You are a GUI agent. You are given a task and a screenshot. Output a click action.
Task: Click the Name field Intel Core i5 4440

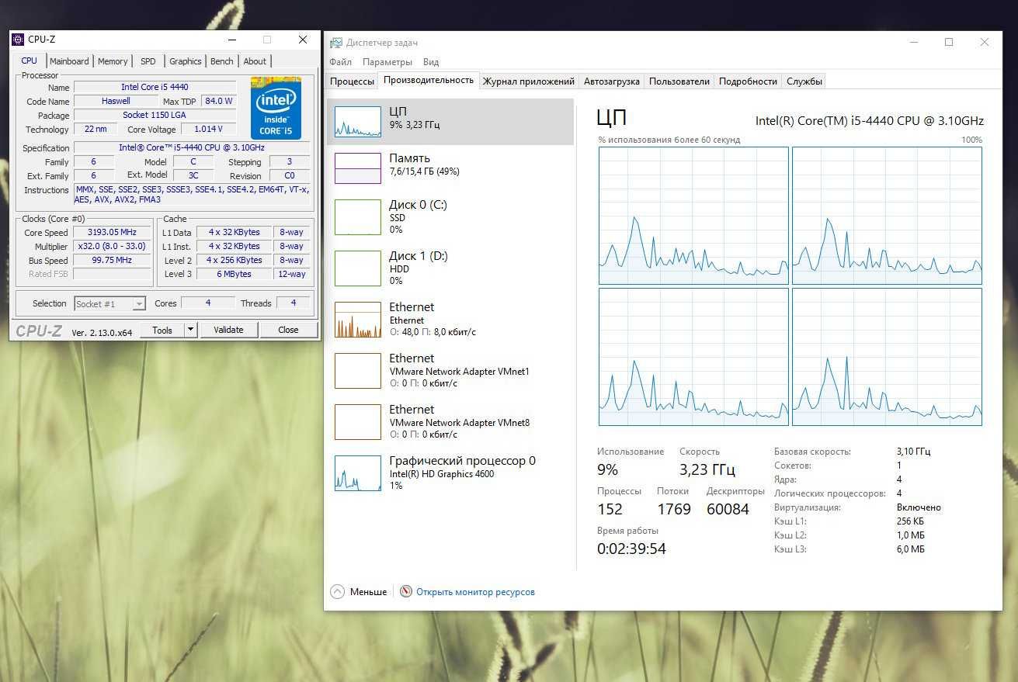click(155, 87)
